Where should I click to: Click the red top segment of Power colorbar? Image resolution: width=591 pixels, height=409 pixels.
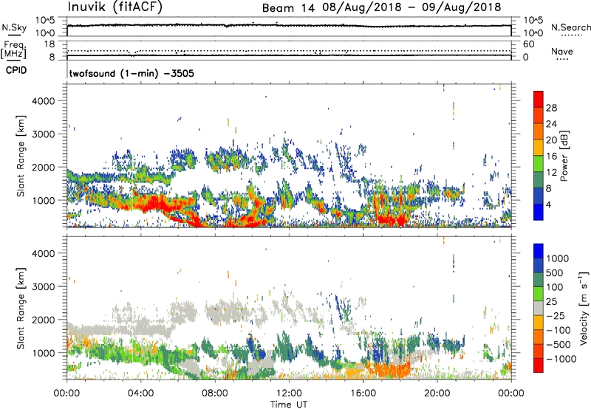pos(539,100)
